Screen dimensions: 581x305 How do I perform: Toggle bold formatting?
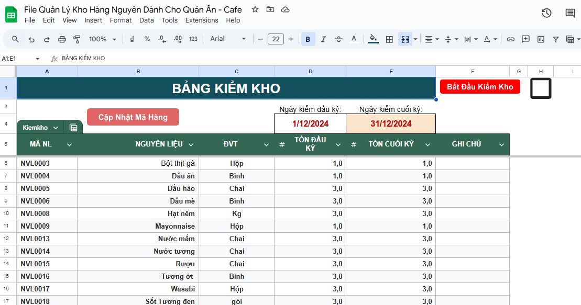[x=308, y=39]
